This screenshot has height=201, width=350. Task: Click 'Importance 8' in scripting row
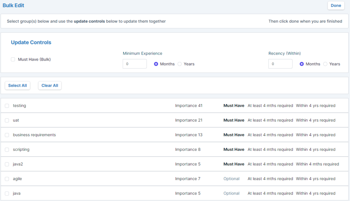[188, 149]
